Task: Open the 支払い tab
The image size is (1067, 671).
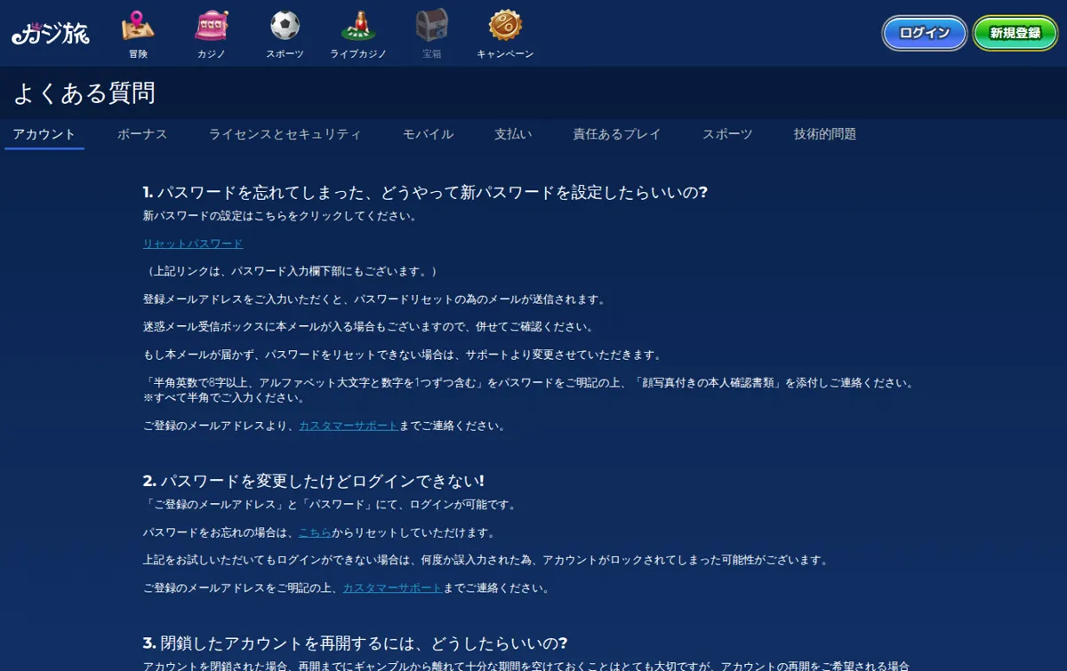Action: click(513, 134)
